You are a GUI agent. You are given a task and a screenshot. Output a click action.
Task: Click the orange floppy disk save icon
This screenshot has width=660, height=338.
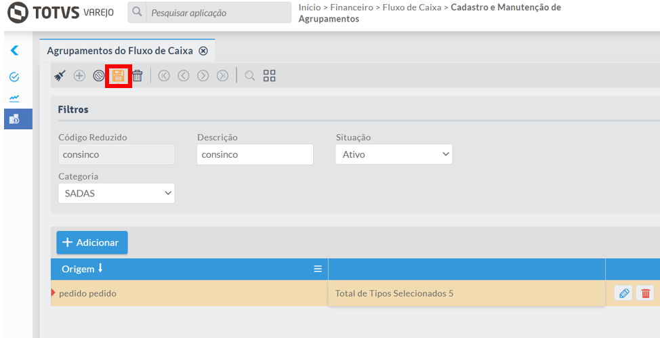pyautogui.click(x=119, y=76)
